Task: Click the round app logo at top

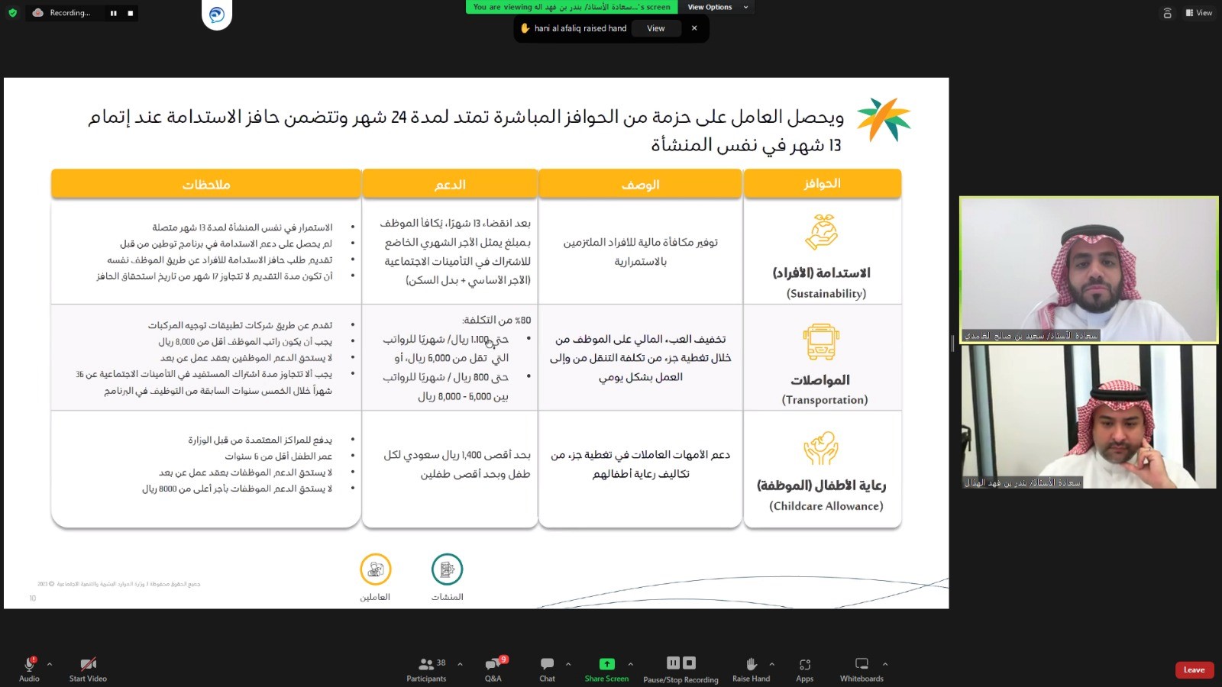Action: [217, 15]
